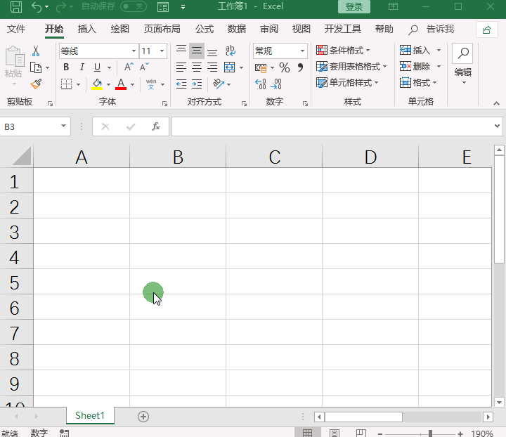This screenshot has width=506, height=437.
Task: Click the Insert Function fx icon
Action: pyautogui.click(x=156, y=126)
